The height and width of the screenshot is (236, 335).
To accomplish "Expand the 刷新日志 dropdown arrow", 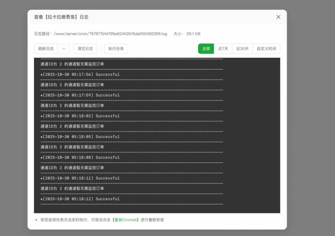I will click(63, 48).
